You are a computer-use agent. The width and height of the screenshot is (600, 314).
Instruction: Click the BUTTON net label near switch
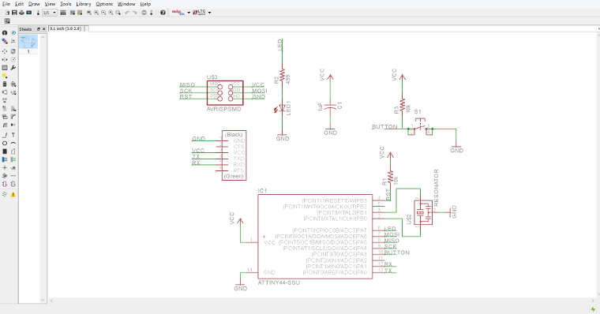[x=384, y=126]
